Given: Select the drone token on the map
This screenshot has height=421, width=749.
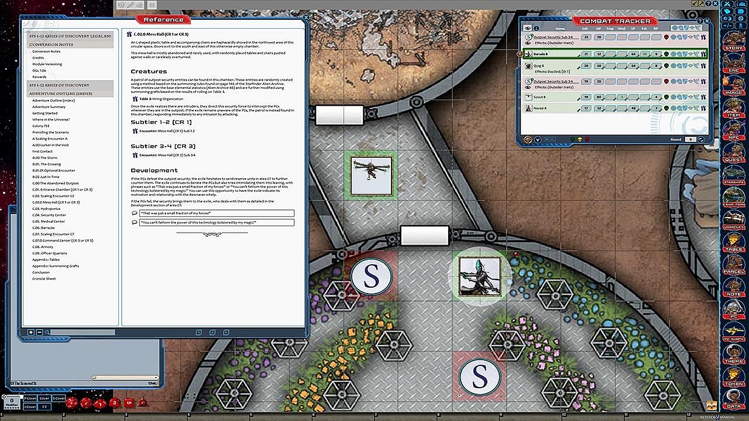Looking at the screenshot, I should tap(372, 175).
